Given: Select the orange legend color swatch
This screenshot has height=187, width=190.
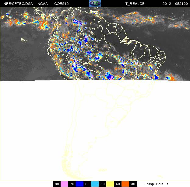Looking at the screenshot, I should tap(125, 184).
